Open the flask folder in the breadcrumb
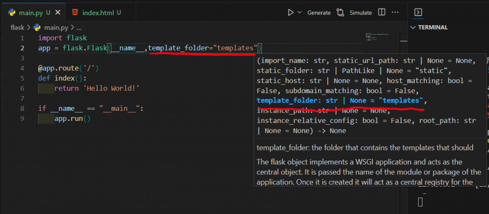Image resolution: width=489 pixels, height=214 pixels. pos(17,27)
